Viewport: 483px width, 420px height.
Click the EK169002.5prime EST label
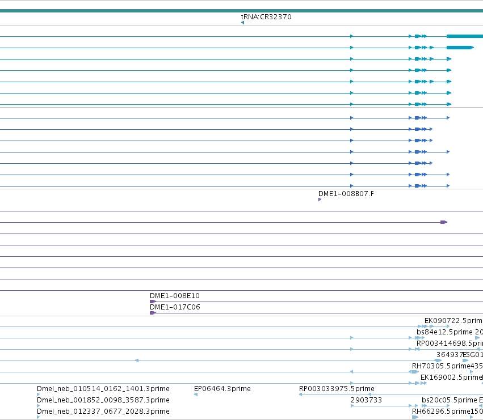450,377
